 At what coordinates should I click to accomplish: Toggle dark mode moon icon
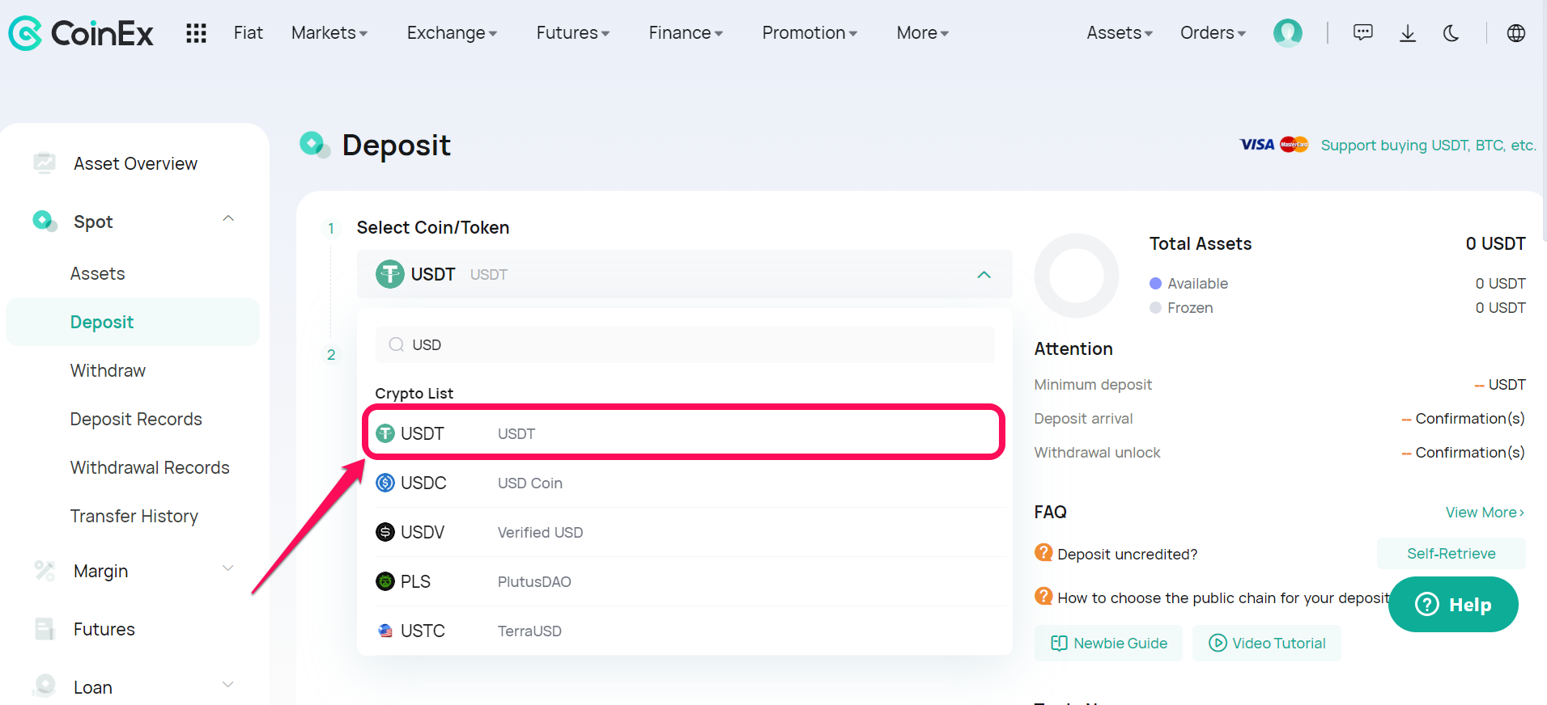pyautogui.click(x=1451, y=33)
